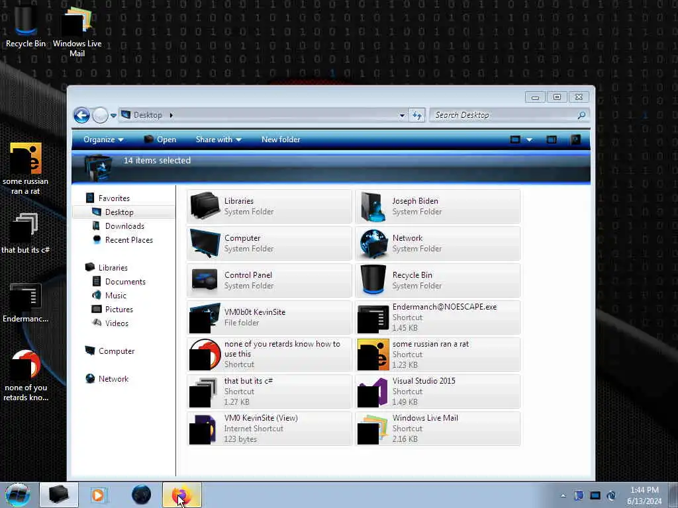This screenshot has width=678, height=508.
Task: Select Computer in the navigation pane
Action: (x=117, y=351)
